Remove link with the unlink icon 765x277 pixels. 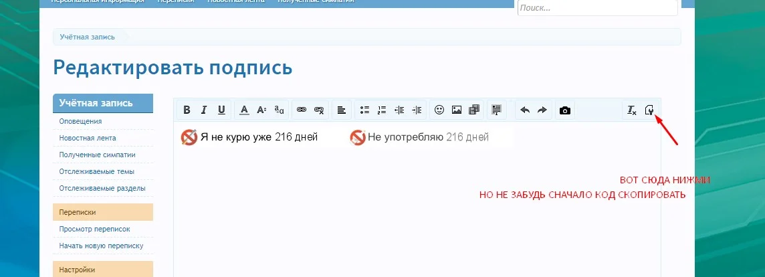coord(319,110)
